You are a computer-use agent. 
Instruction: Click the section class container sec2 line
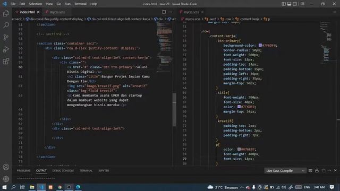pyautogui.click(x=67, y=44)
